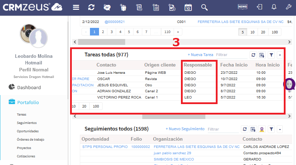296x165 pixels.
Task: Open Oportunidades submenu item
Action: tap(28, 131)
